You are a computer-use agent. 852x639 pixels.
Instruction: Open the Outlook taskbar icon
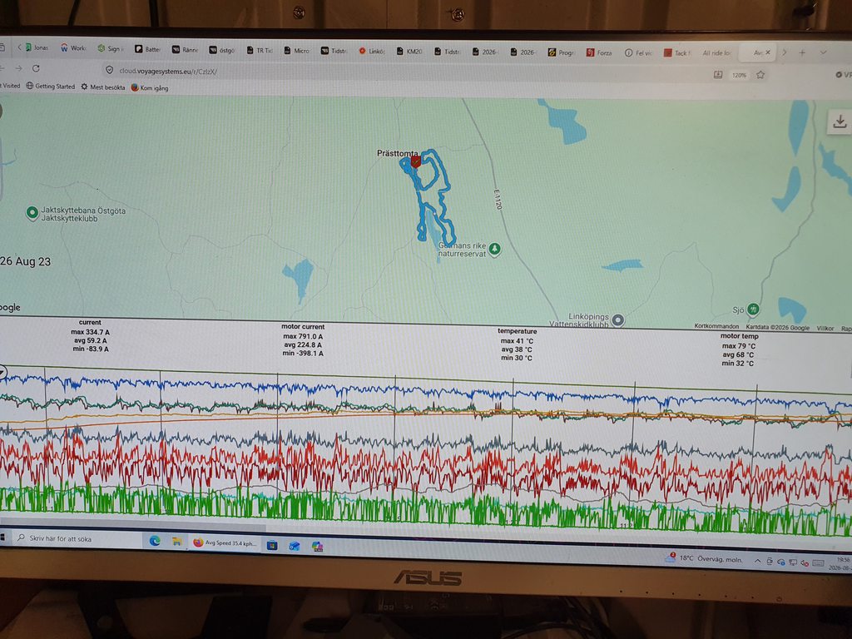point(295,546)
